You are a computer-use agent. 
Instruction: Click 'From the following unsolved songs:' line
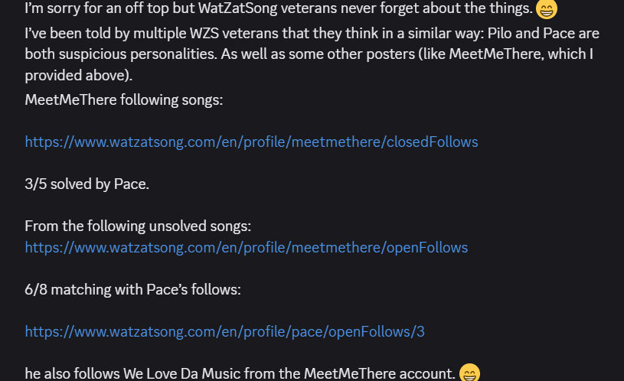click(138, 226)
